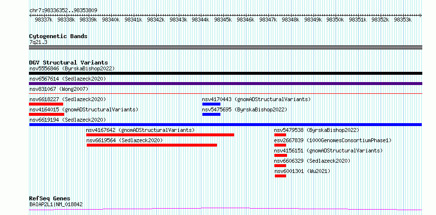Viewport: 436px width, 215px height.
Task: Click the BAIAP2L1|NM_018842 gene label
Action: coord(56,205)
